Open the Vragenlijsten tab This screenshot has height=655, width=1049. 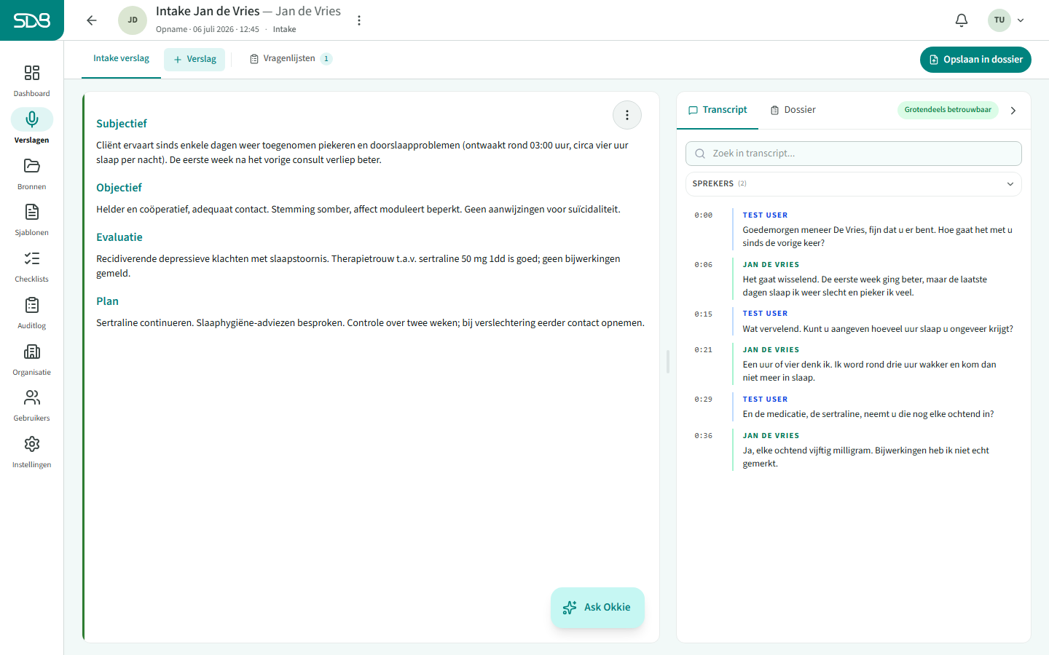291,59
